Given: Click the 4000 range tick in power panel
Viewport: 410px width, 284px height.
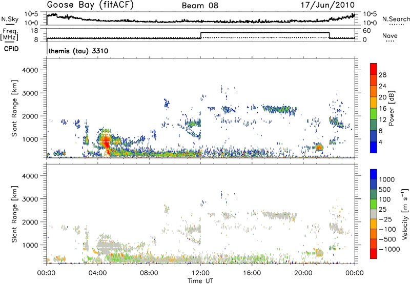Looking at the screenshot, I should coord(30,70).
